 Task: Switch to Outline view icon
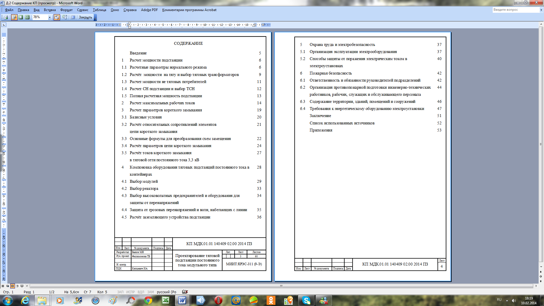17,286
